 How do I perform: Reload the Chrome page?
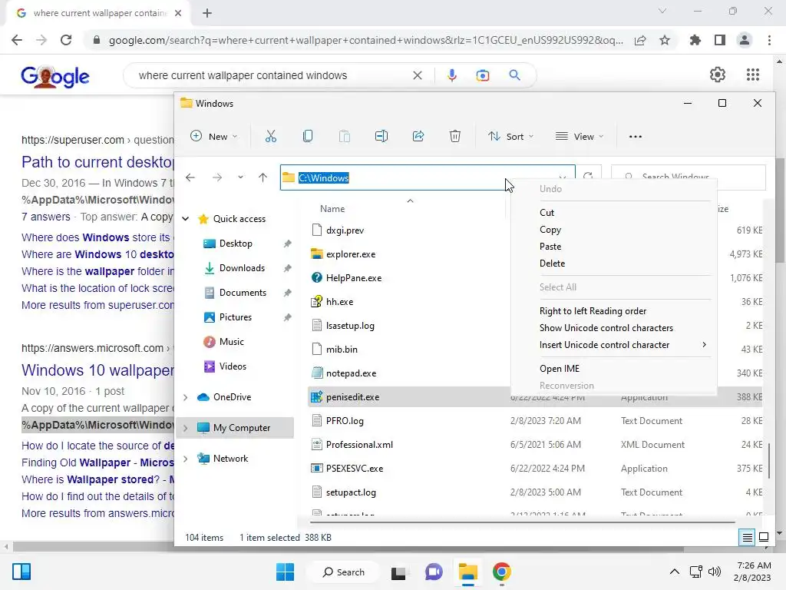(66, 40)
